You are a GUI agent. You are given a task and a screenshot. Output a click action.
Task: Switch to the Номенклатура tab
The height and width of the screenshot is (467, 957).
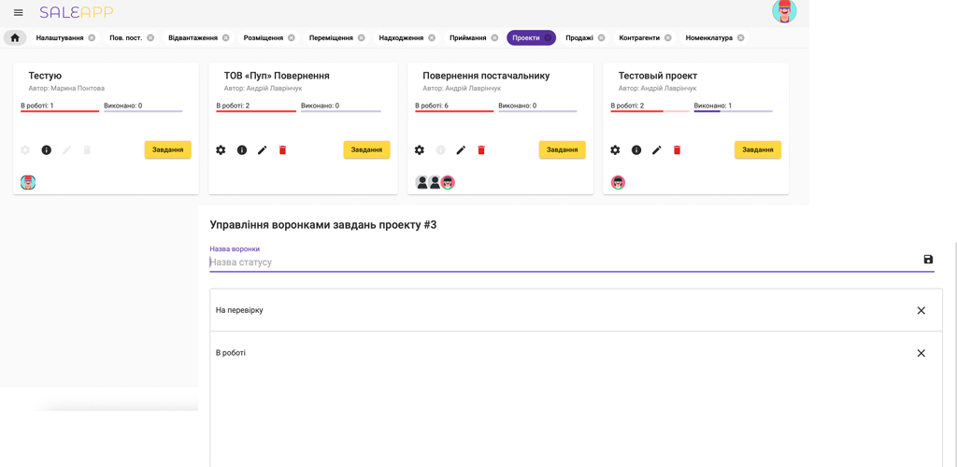coord(709,37)
